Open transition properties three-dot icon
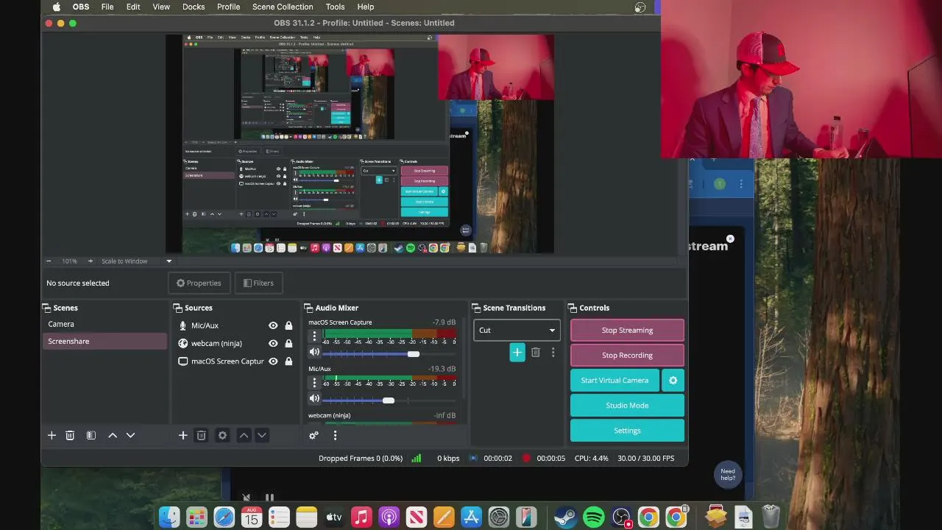Viewport: 942px width, 530px height. pyautogui.click(x=553, y=353)
